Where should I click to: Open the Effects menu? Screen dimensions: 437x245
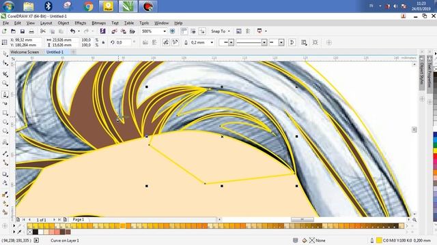81,23
